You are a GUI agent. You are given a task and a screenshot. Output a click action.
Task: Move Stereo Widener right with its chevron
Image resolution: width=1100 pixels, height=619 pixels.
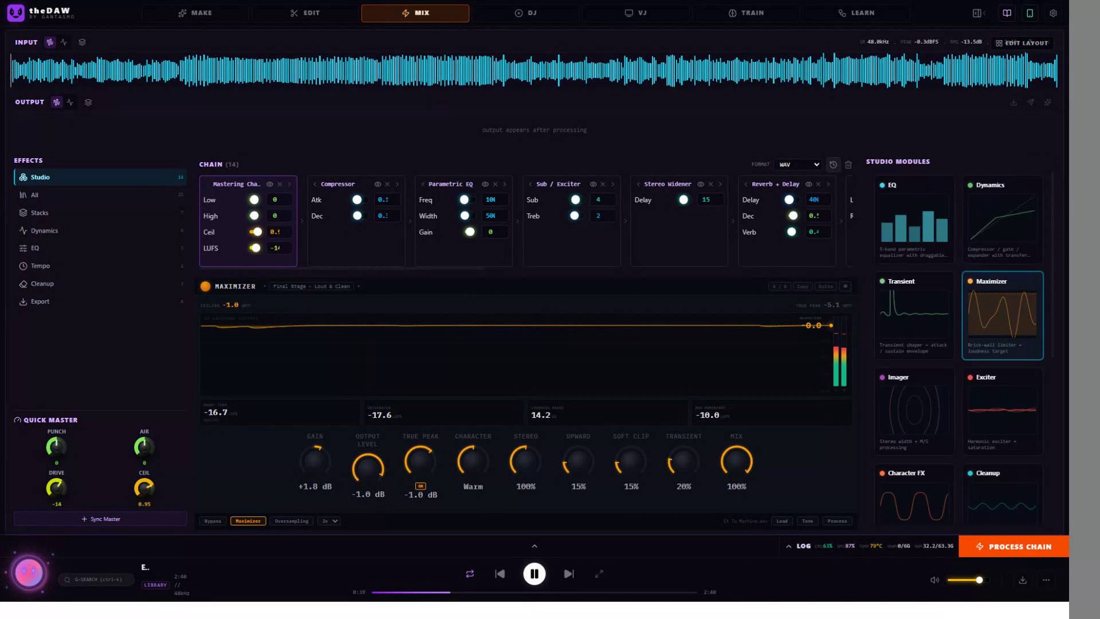[720, 185]
